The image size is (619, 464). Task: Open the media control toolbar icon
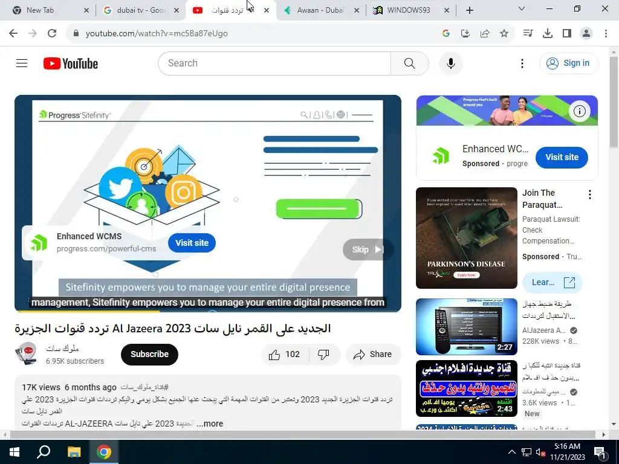click(x=528, y=34)
